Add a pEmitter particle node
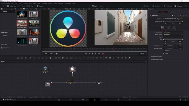Viewport: 189px width, 106px height. [93, 58]
